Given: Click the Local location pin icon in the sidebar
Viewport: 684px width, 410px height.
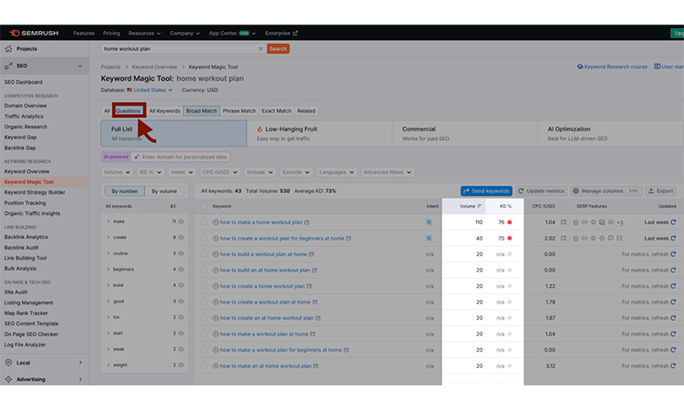Looking at the screenshot, I should [x=8, y=363].
